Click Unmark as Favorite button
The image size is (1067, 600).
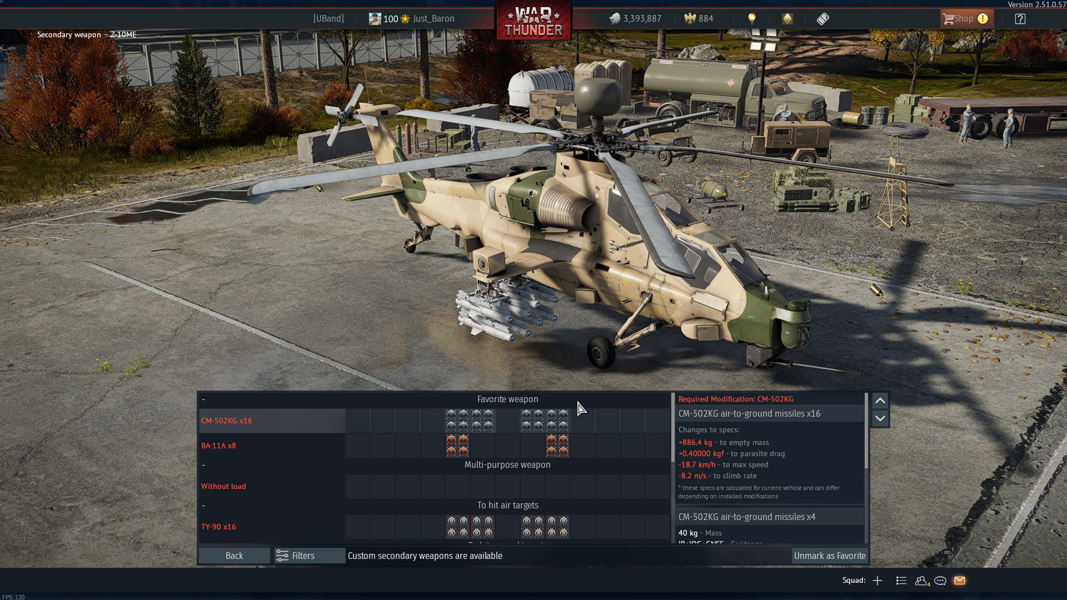click(829, 556)
